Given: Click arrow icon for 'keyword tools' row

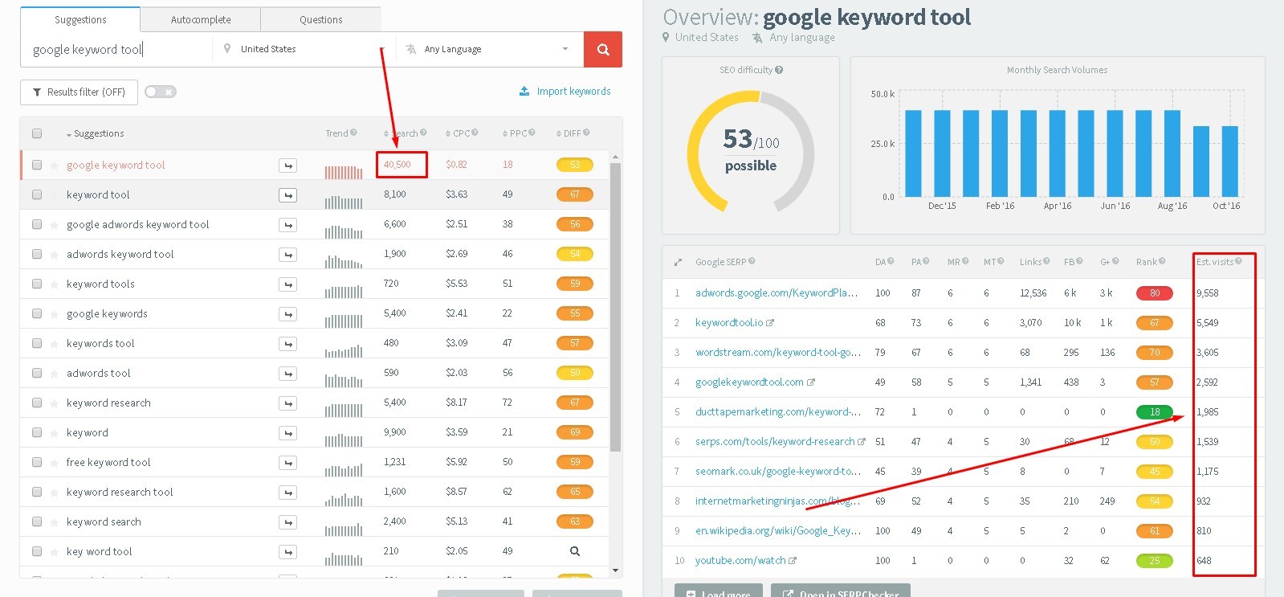Looking at the screenshot, I should [x=288, y=284].
